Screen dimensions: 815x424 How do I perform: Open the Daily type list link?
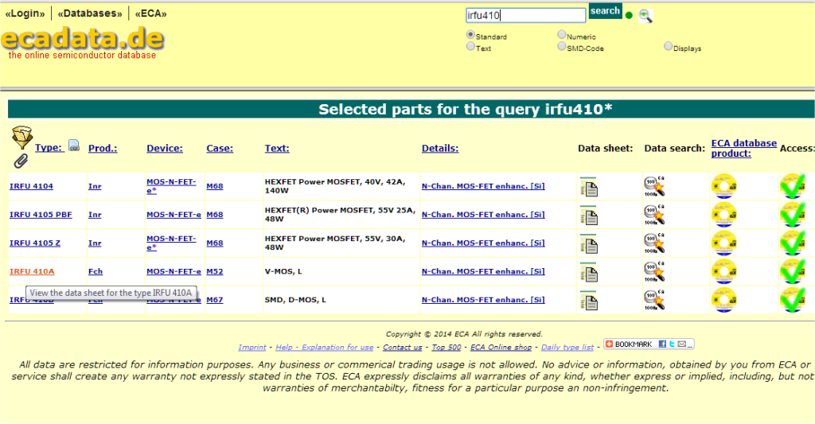point(567,347)
